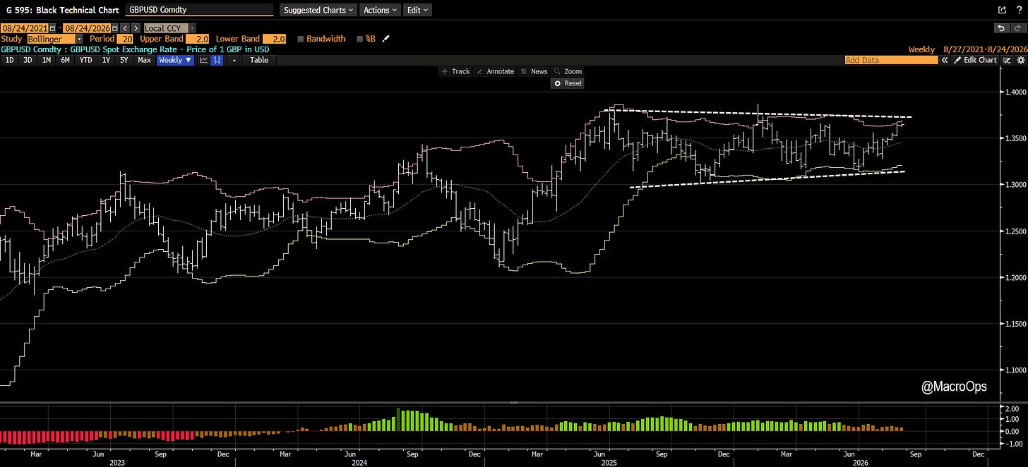Select the Max range tab
The width and height of the screenshot is (1028, 467).
click(144, 60)
